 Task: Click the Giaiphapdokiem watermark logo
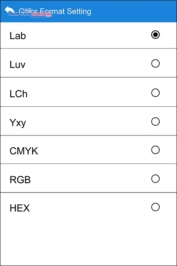pos(30,13)
